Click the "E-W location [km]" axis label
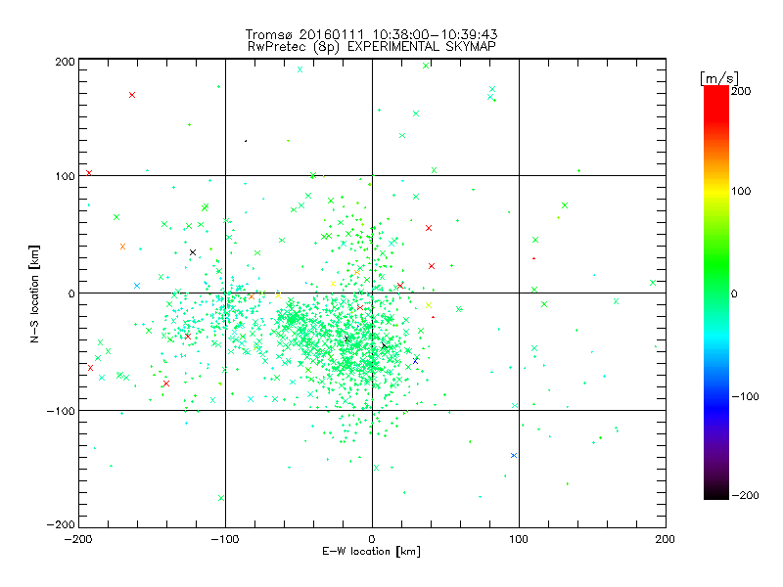Image resolution: width=783 pixels, height=587 pixels. click(x=371, y=552)
